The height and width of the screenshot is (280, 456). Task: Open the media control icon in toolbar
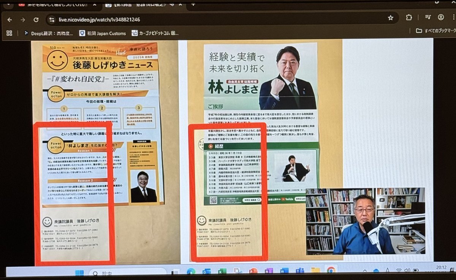coord(428,17)
